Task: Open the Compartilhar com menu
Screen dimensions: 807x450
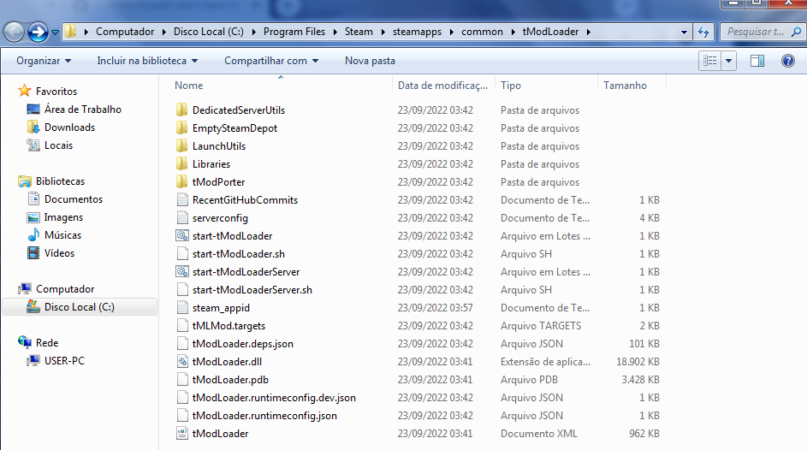Action: (271, 61)
